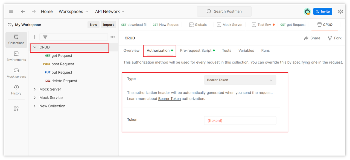
Task: Open the GET get Request item
Action: [59, 56]
